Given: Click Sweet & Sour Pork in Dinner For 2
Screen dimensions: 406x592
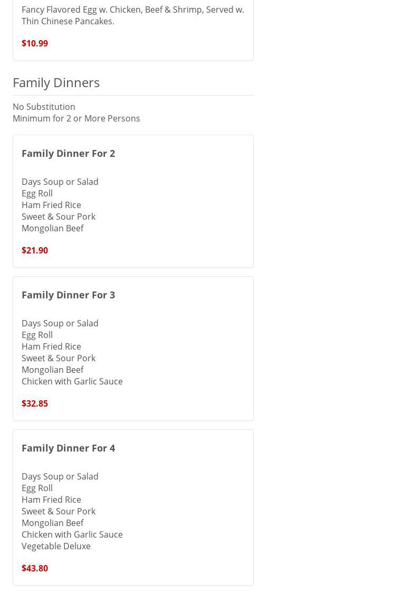Looking at the screenshot, I should point(59,217).
